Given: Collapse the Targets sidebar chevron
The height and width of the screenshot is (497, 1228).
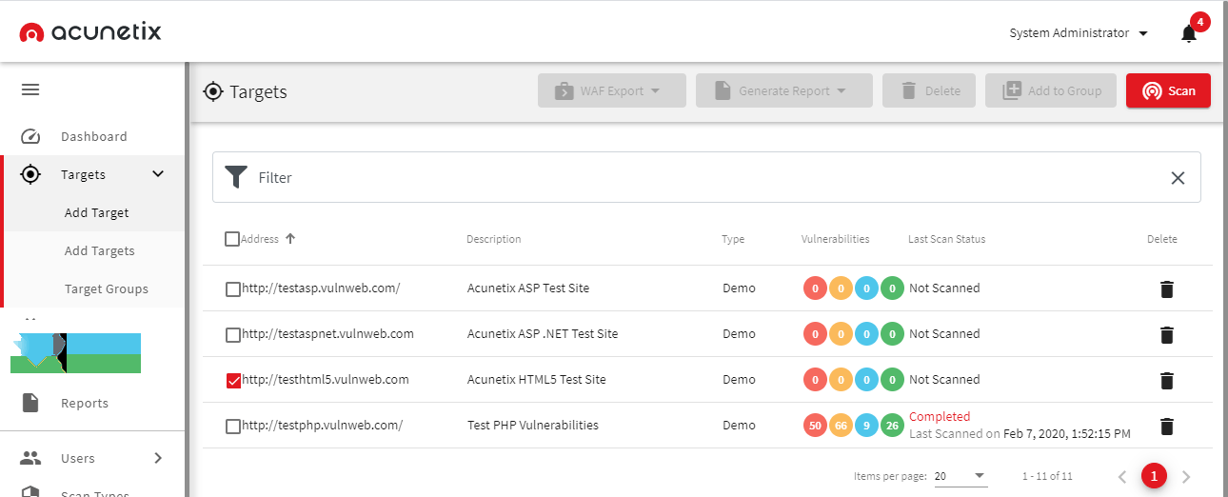Looking at the screenshot, I should [x=158, y=174].
